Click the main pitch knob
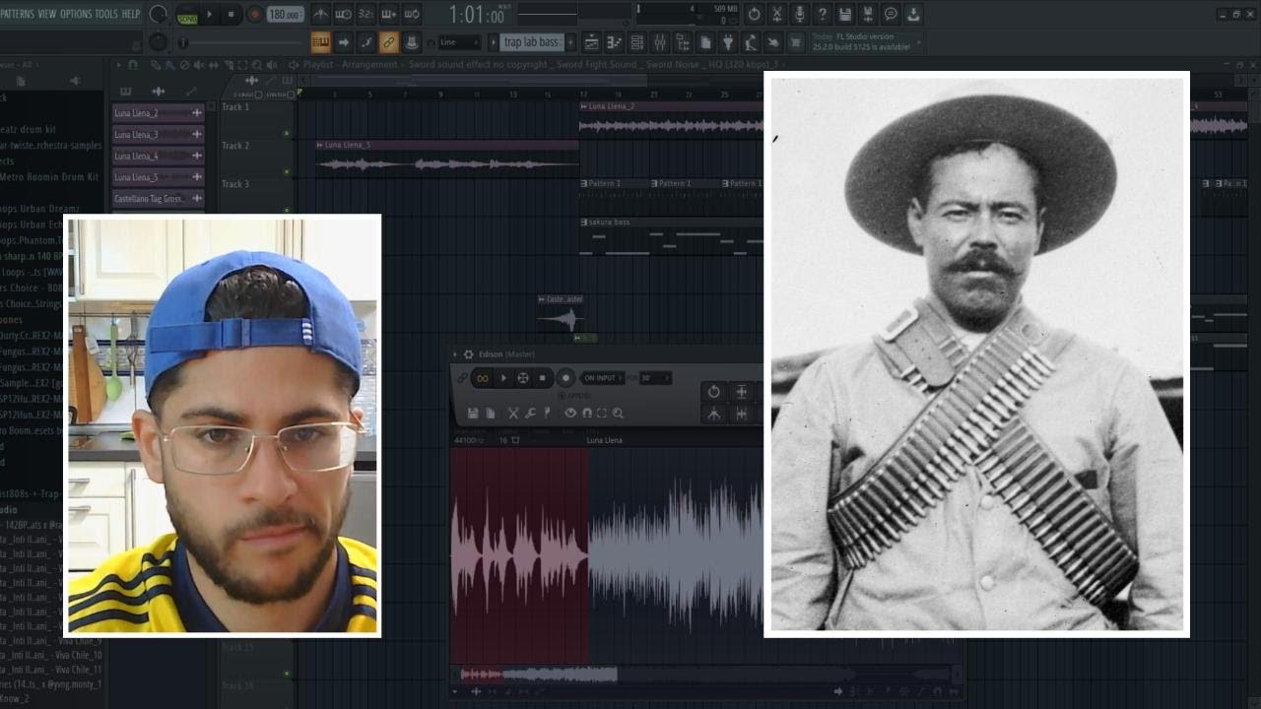Viewport: 1261px width, 709px height. (x=158, y=42)
